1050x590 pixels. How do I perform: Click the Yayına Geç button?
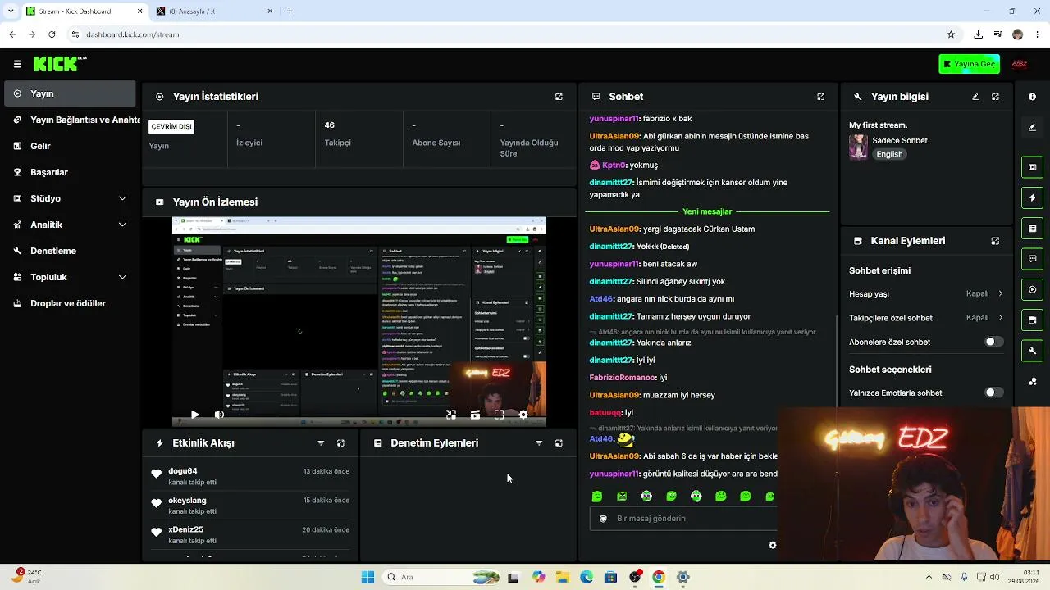click(x=969, y=64)
